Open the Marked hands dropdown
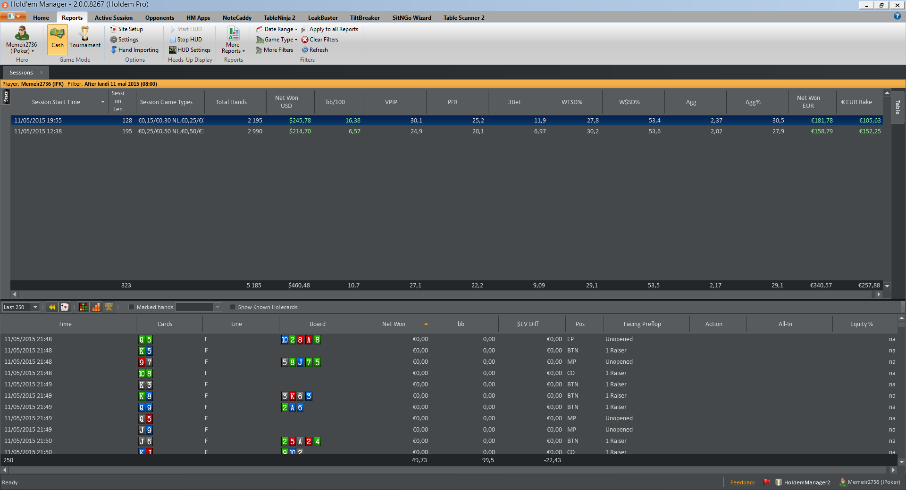Viewport: 906px width, 490px height. (x=218, y=307)
